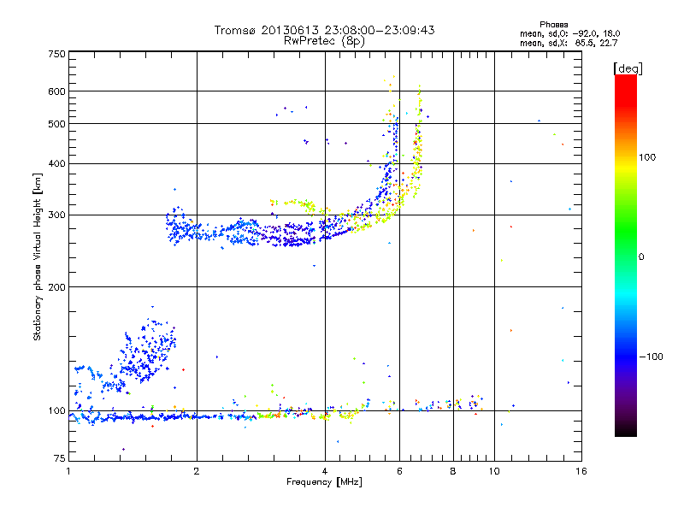Click x-axis tick label '4'
The image size is (684, 513).
pyautogui.click(x=325, y=471)
